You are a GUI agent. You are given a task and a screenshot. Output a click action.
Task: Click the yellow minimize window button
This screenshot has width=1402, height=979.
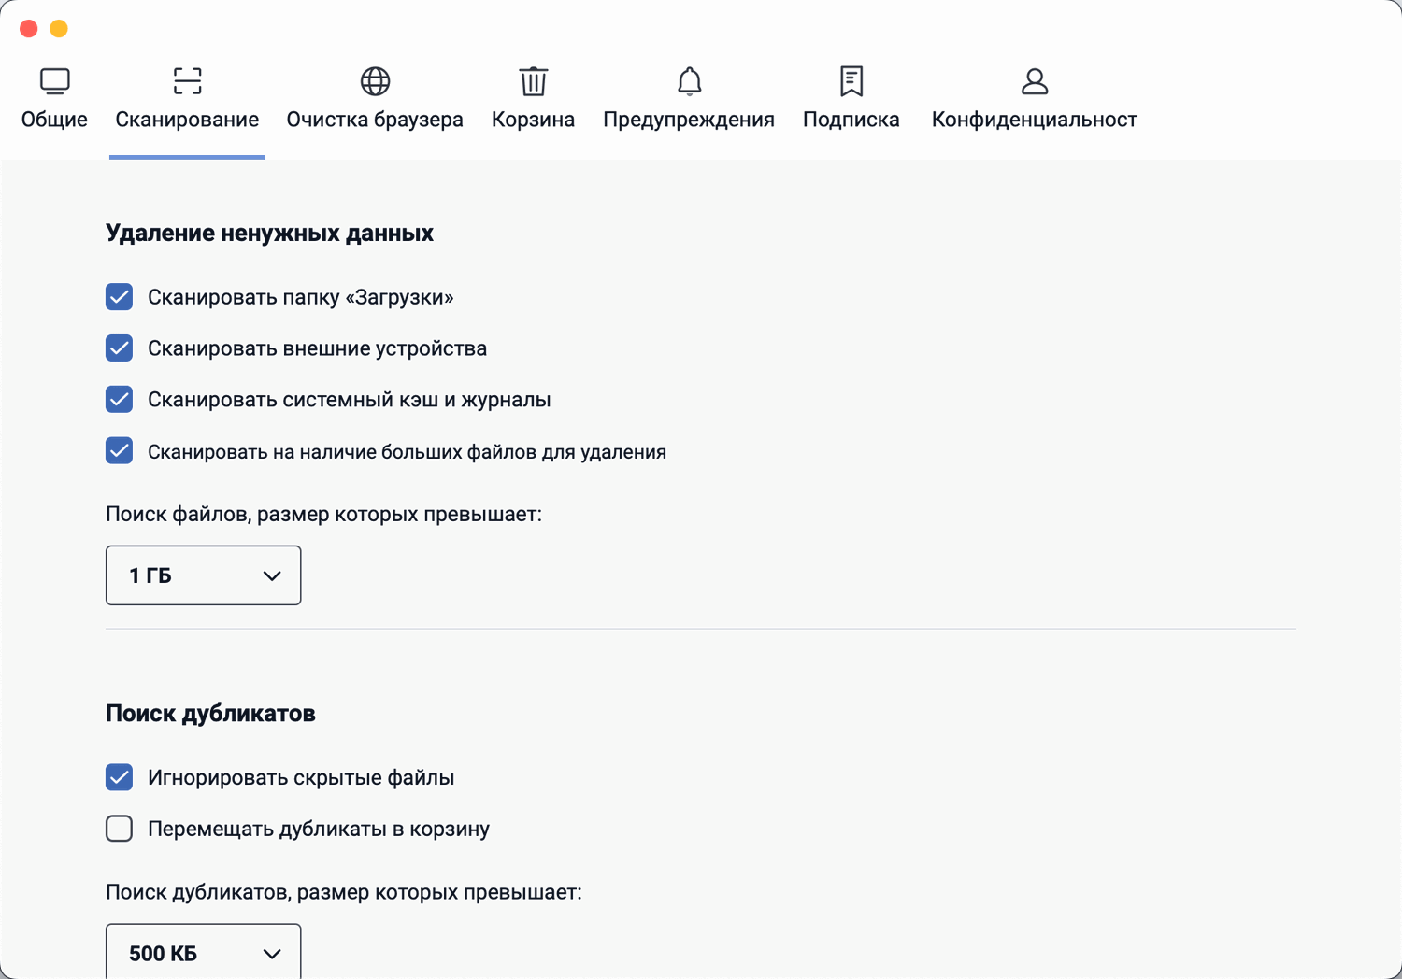point(59,29)
